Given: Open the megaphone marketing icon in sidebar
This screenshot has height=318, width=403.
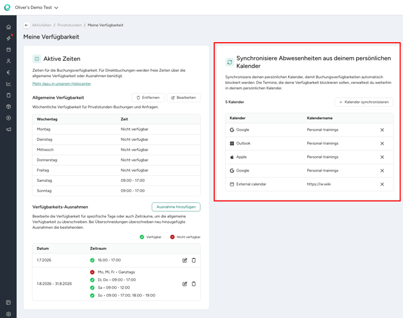Looking at the screenshot, I should (8, 129).
